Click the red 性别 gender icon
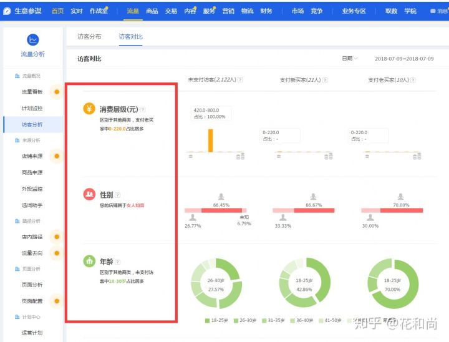 pos(89,195)
